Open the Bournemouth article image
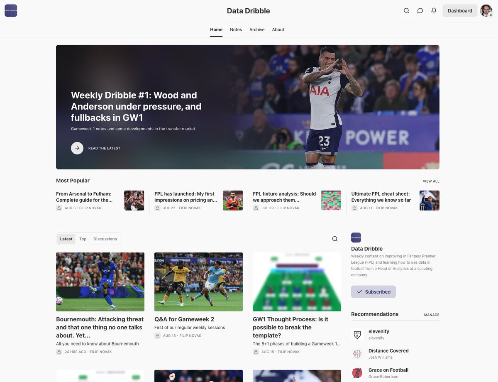Screen dimensions: 498x382 (100, 282)
